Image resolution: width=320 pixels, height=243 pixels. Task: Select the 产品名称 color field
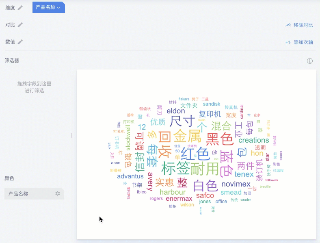34,193
